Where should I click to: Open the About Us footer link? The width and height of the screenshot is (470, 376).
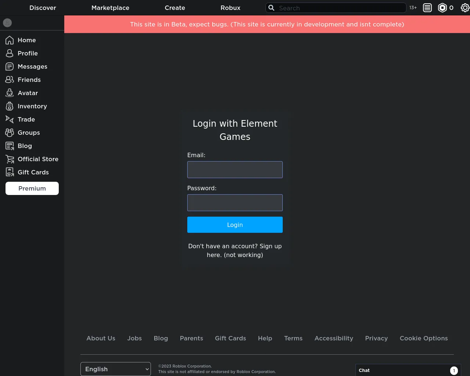point(101,338)
